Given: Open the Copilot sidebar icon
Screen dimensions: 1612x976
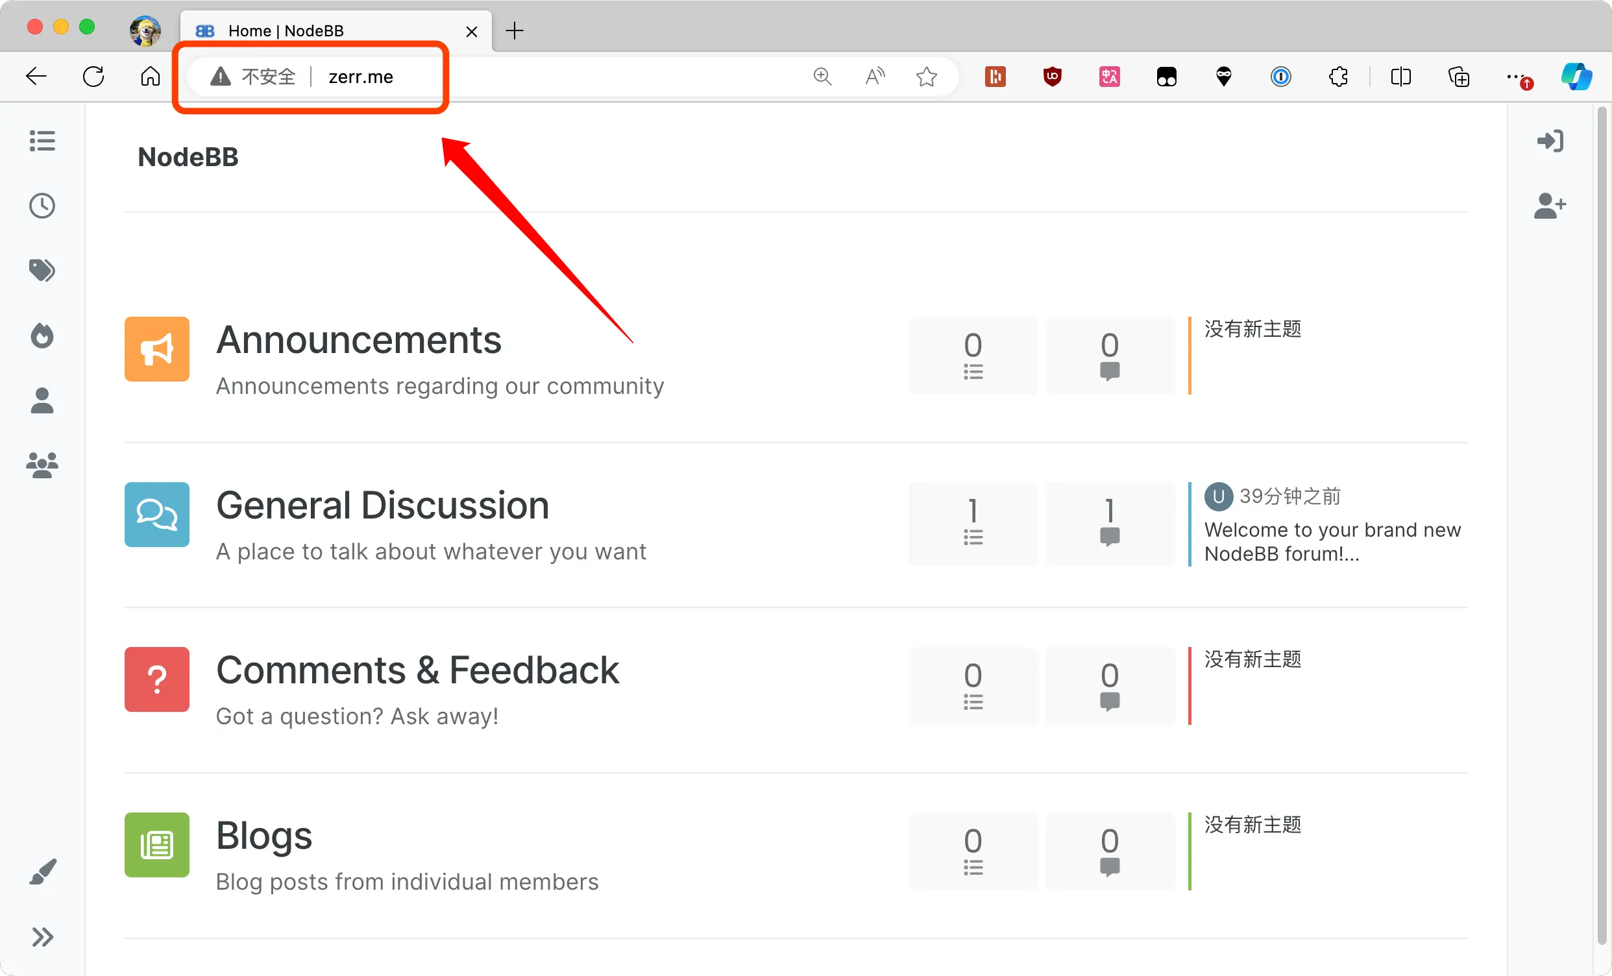Looking at the screenshot, I should (x=1577, y=77).
